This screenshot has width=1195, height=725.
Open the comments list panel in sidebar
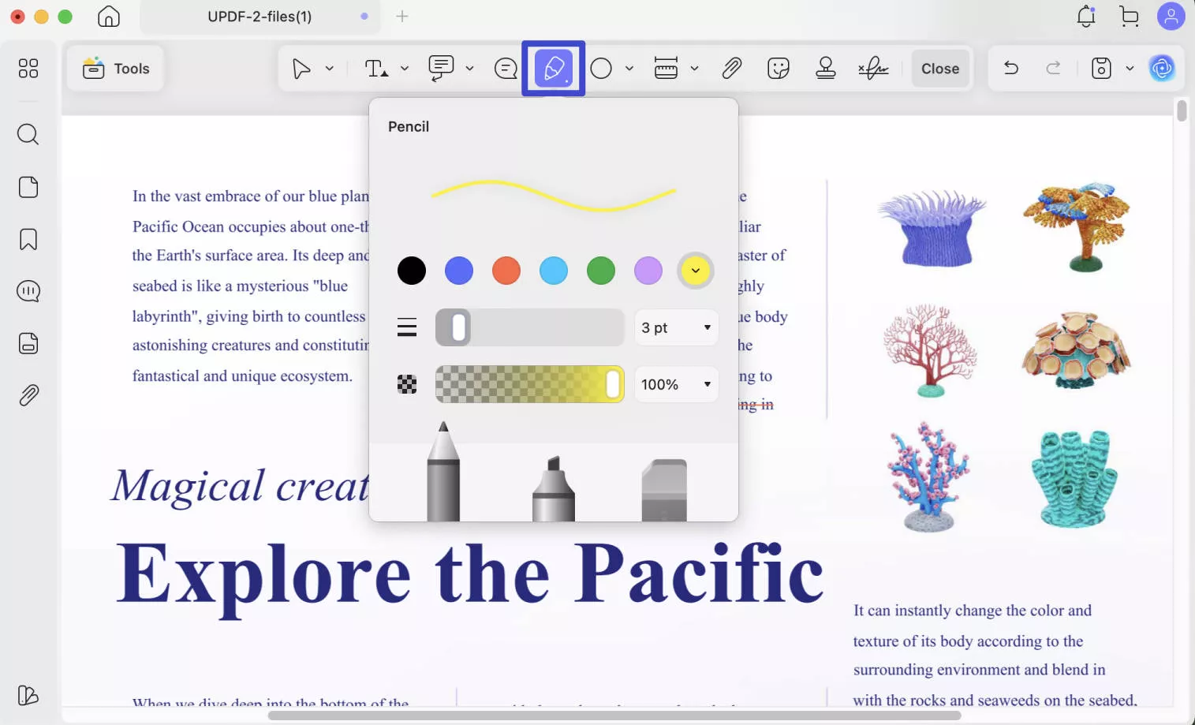28,291
